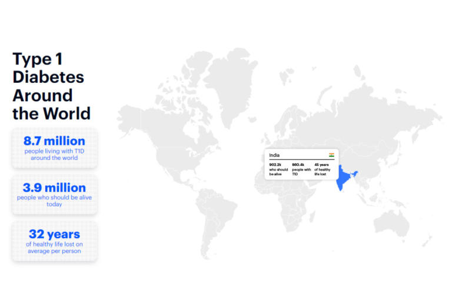Click the 45 years of healthy life lost stat

click(x=322, y=169)
